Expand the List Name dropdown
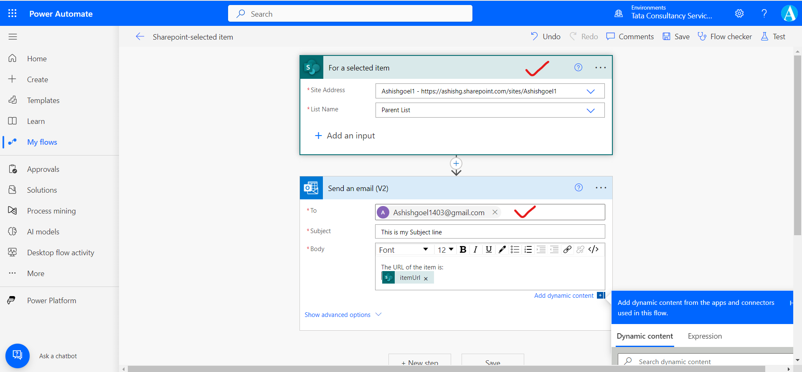 (590, 110)
